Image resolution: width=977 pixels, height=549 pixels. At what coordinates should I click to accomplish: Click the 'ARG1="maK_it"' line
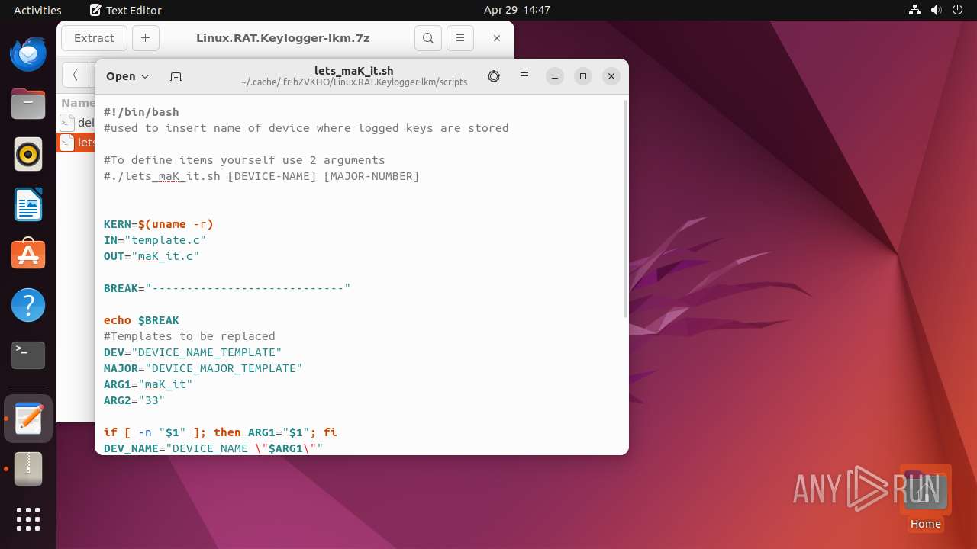tap(148, 384)
